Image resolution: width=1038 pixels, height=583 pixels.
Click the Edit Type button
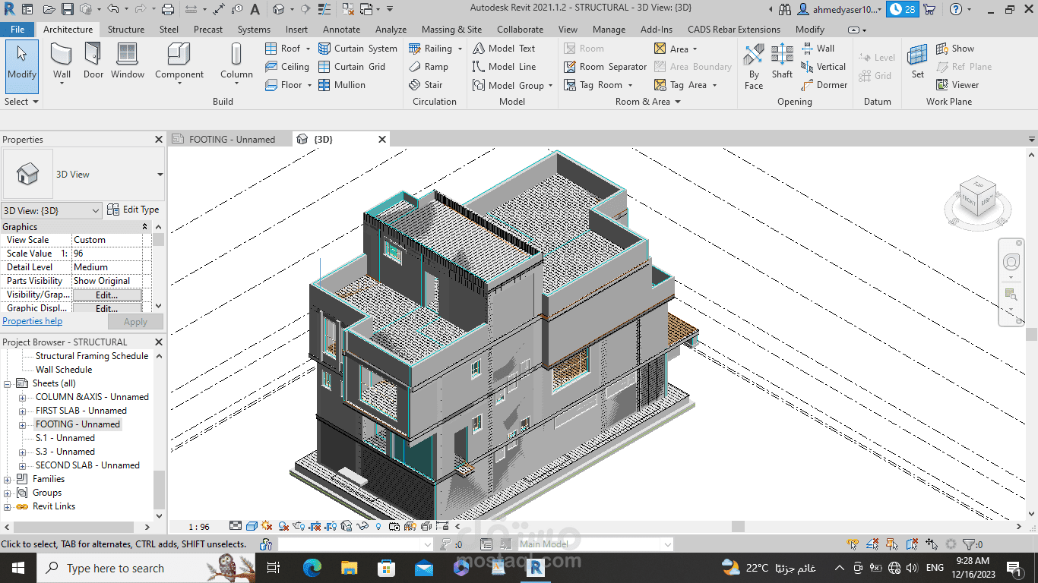click(x=134, y=210)
